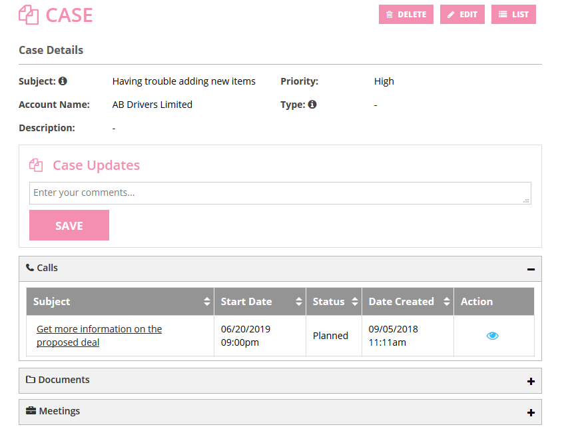Expand the Meetings panel

coord(531,413)
